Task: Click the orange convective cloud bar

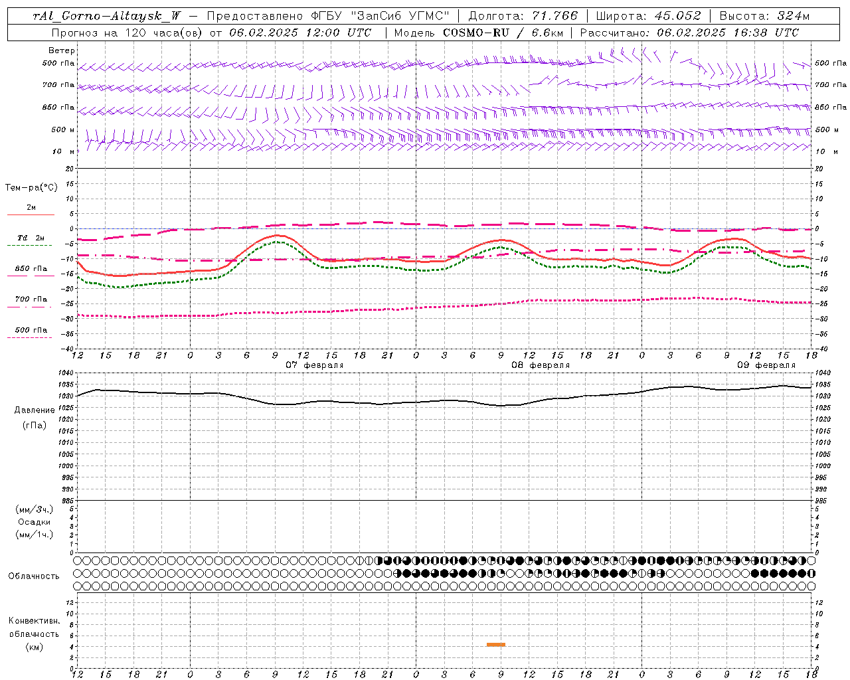Action: [496, 644]
